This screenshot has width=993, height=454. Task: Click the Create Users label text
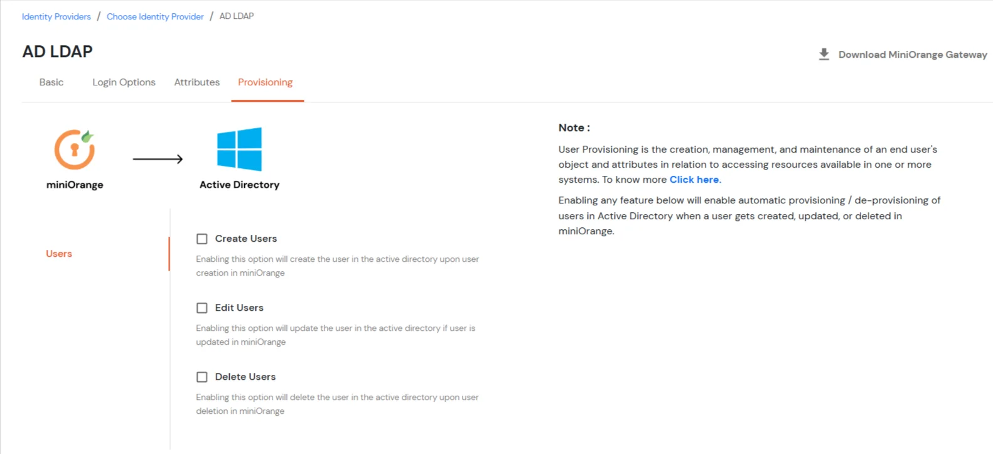point(245,239)
